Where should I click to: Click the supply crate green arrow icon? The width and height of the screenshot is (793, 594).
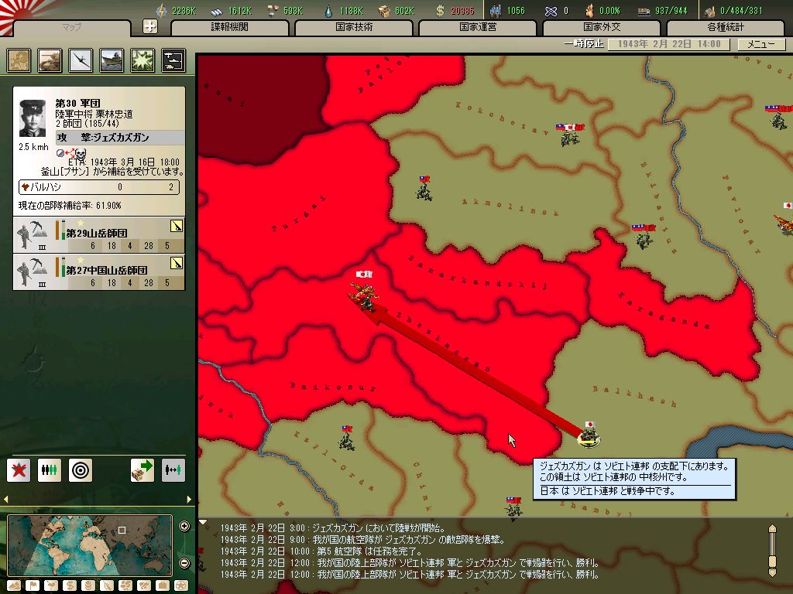pos(142,470)
